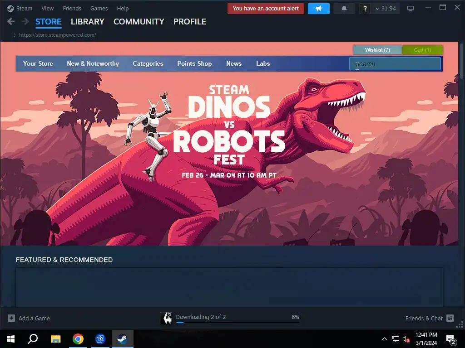The image size is (465, 348).
Task: Launch Google Chrome from taskbar
Action: pyautogui.click(x=78, y=339)
